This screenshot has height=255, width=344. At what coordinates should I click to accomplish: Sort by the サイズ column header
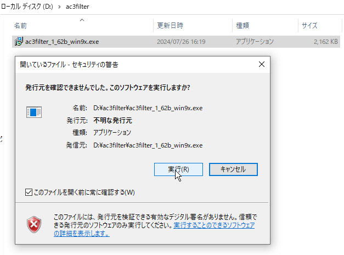(x=309, y=26)
